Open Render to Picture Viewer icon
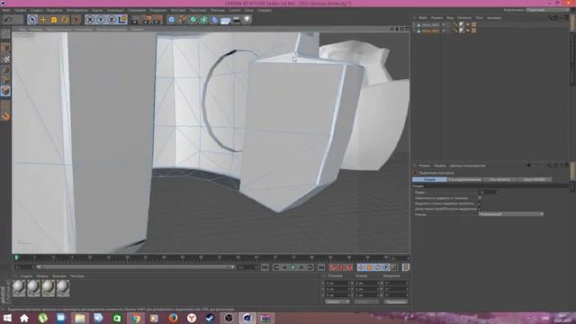Viewport: 576px width, 324px height. tap(147, 20)
